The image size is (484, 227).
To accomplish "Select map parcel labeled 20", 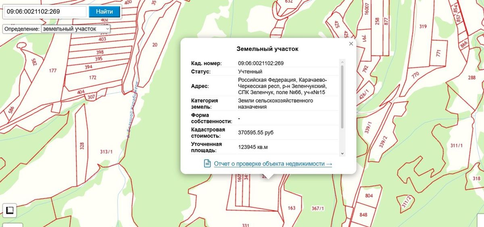I will (x=154, y=45).
